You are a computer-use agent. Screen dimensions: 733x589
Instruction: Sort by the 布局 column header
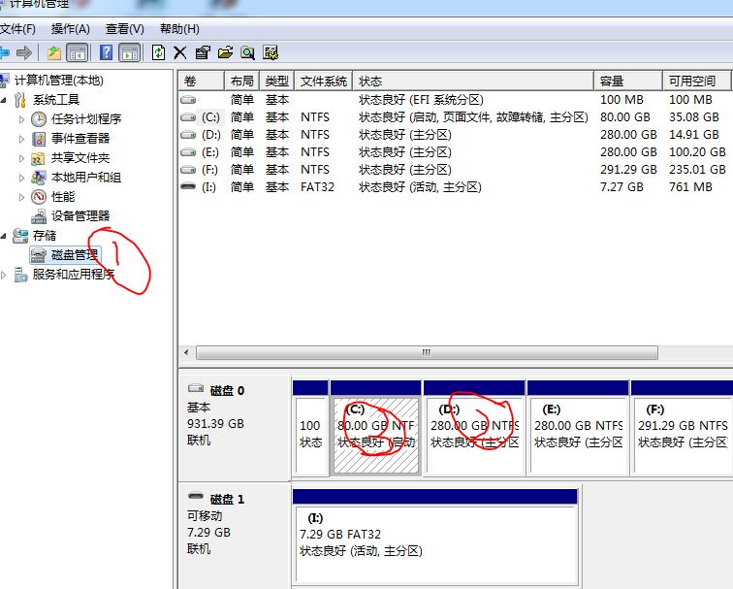[x=242, y=82]
